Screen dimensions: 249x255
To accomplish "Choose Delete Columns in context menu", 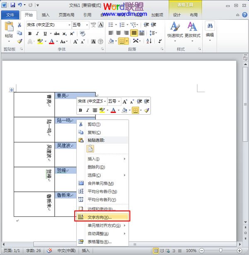I will click(103, 167).
